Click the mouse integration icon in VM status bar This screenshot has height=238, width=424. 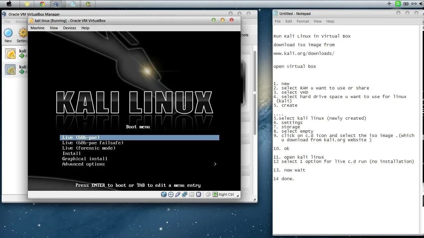tap(208, 194)
